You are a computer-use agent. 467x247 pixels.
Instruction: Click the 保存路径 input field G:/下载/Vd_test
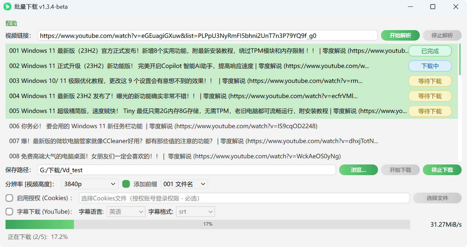pos(186,170)
